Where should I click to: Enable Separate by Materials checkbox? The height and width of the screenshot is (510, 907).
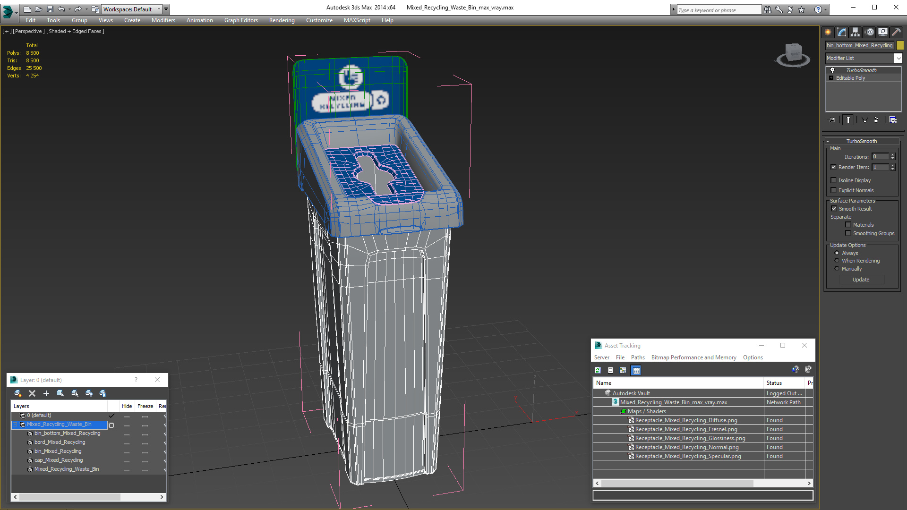(848, 224)
